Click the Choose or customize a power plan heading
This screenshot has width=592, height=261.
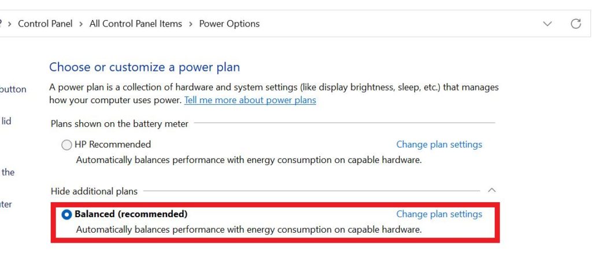144,67
